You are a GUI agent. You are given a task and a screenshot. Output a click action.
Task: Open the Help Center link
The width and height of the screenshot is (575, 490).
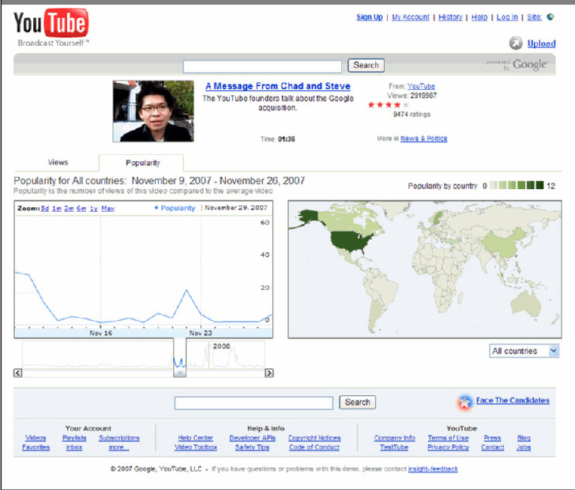[x=195, y=438]
